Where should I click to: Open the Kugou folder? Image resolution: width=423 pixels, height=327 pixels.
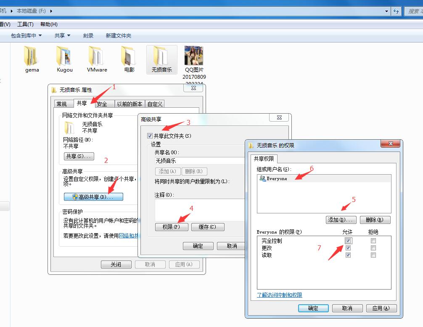(x=64, y=56)
